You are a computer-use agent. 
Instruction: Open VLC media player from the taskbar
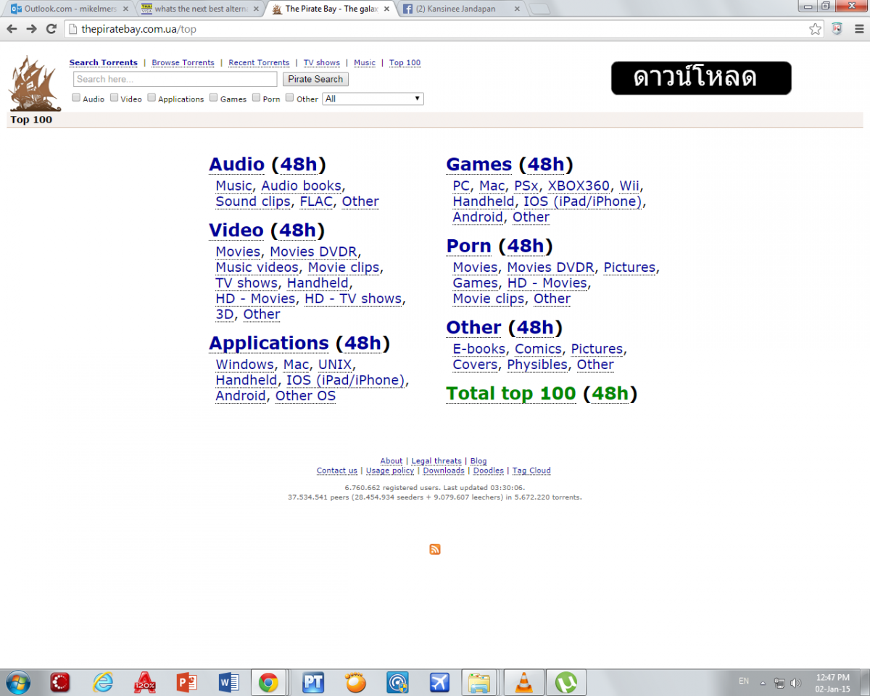pos(522,682)
